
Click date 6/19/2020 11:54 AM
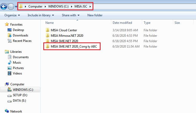126,47
